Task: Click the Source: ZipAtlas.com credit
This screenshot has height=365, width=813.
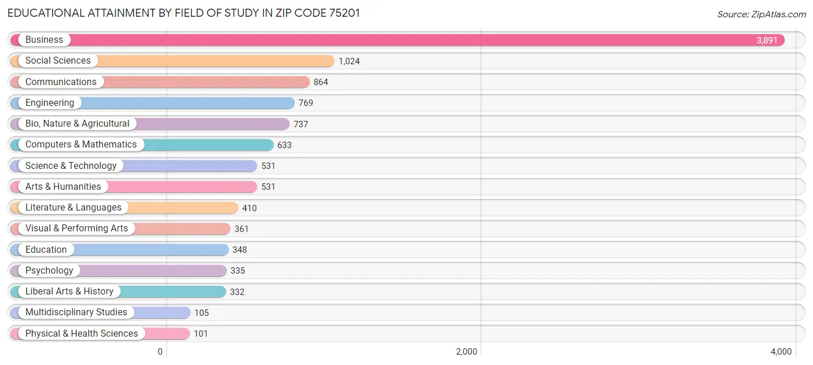Action: (762, 14)
